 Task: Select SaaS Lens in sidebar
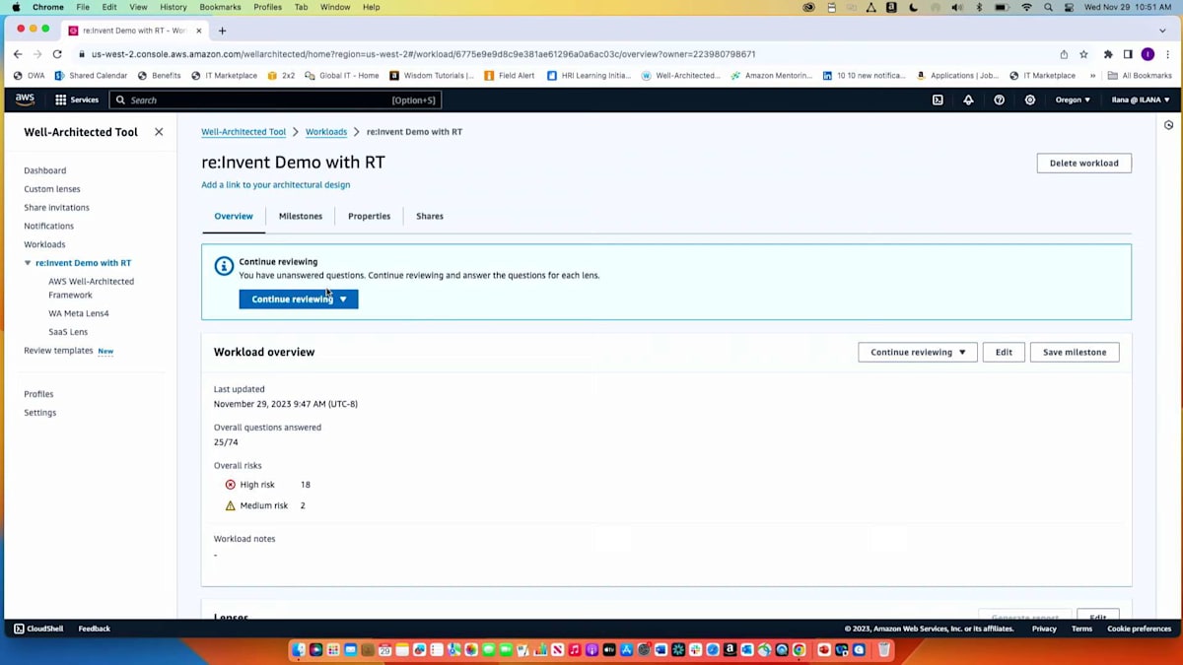point(68,332)
